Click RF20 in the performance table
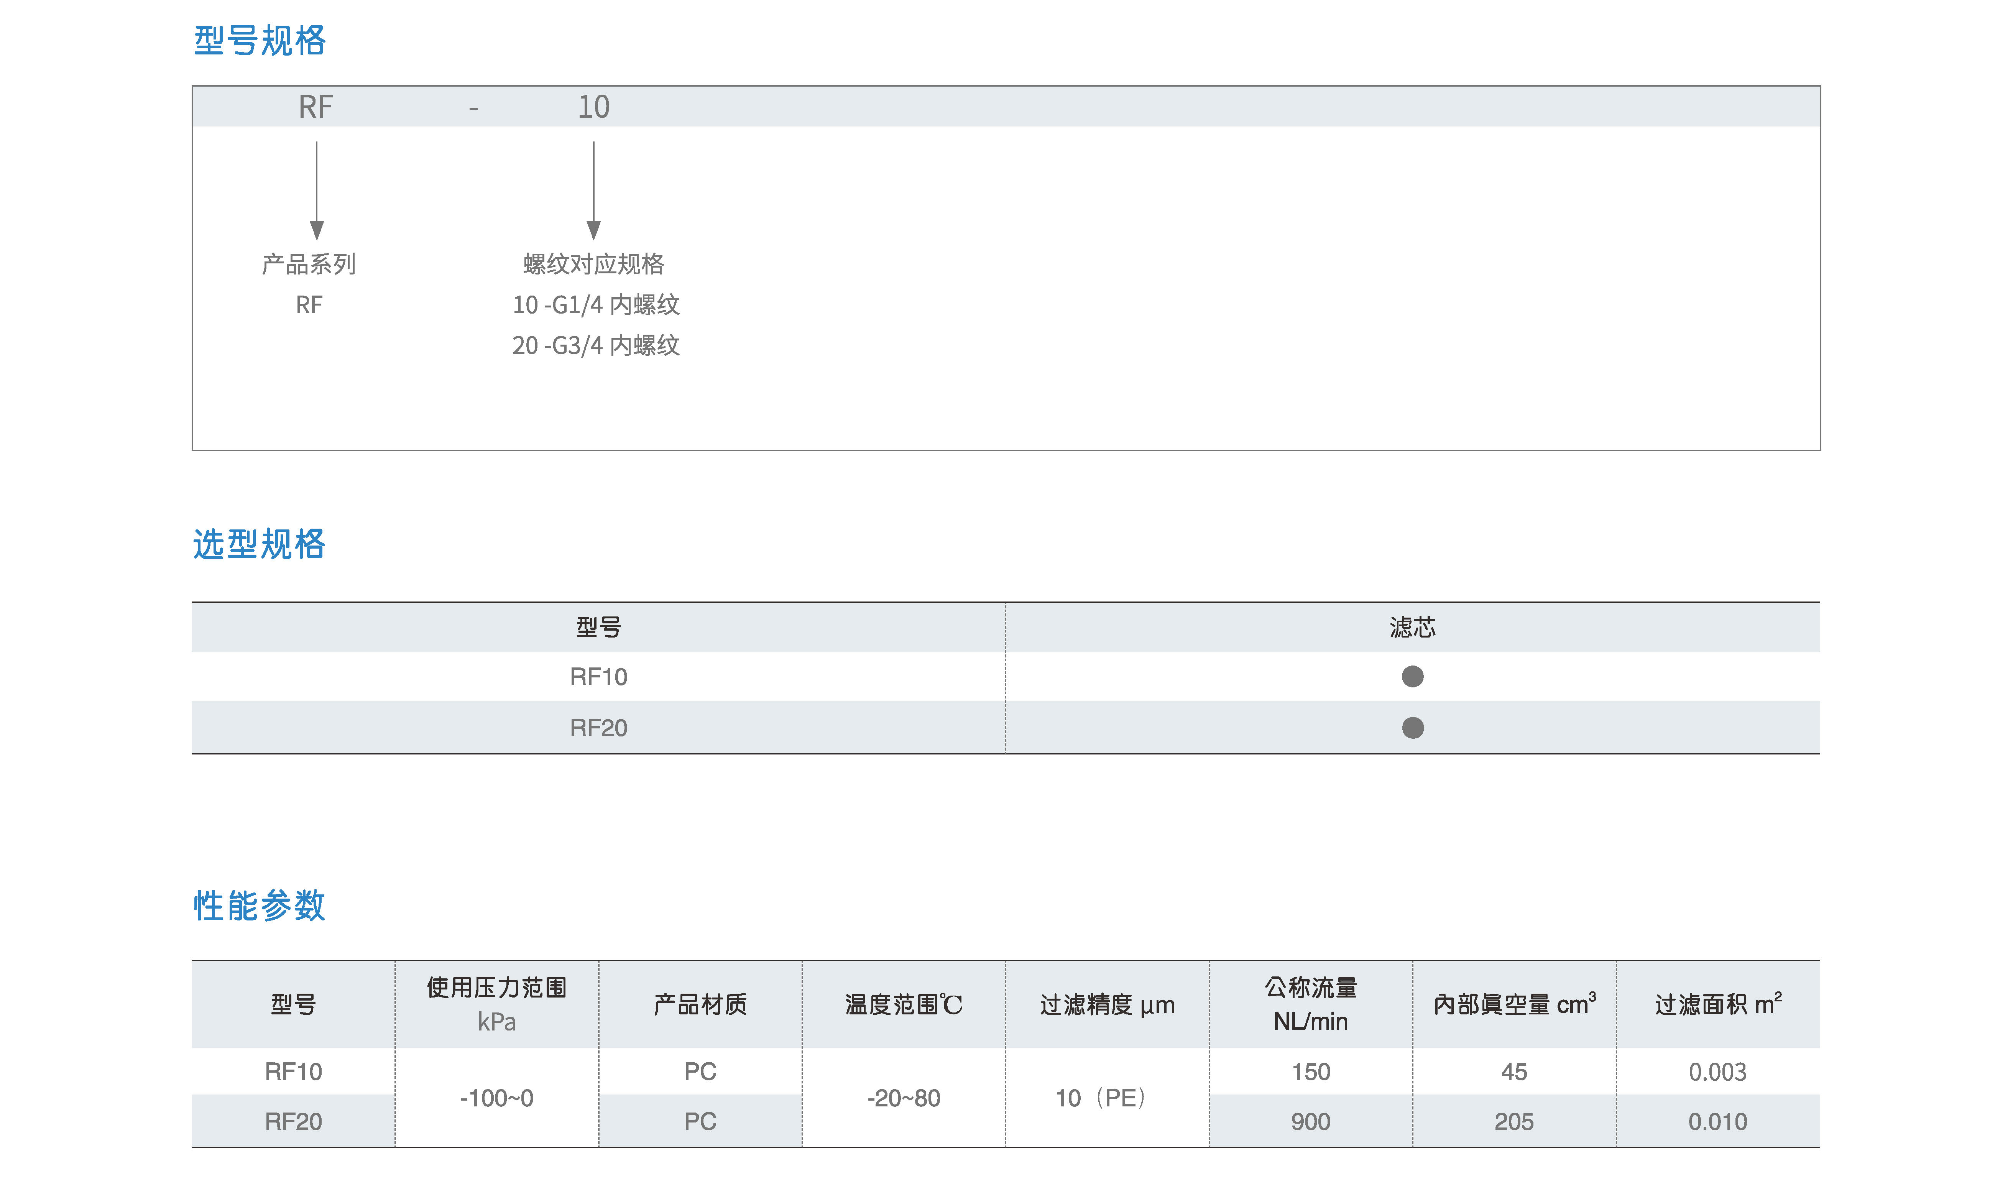 [x=293, y=1122]
